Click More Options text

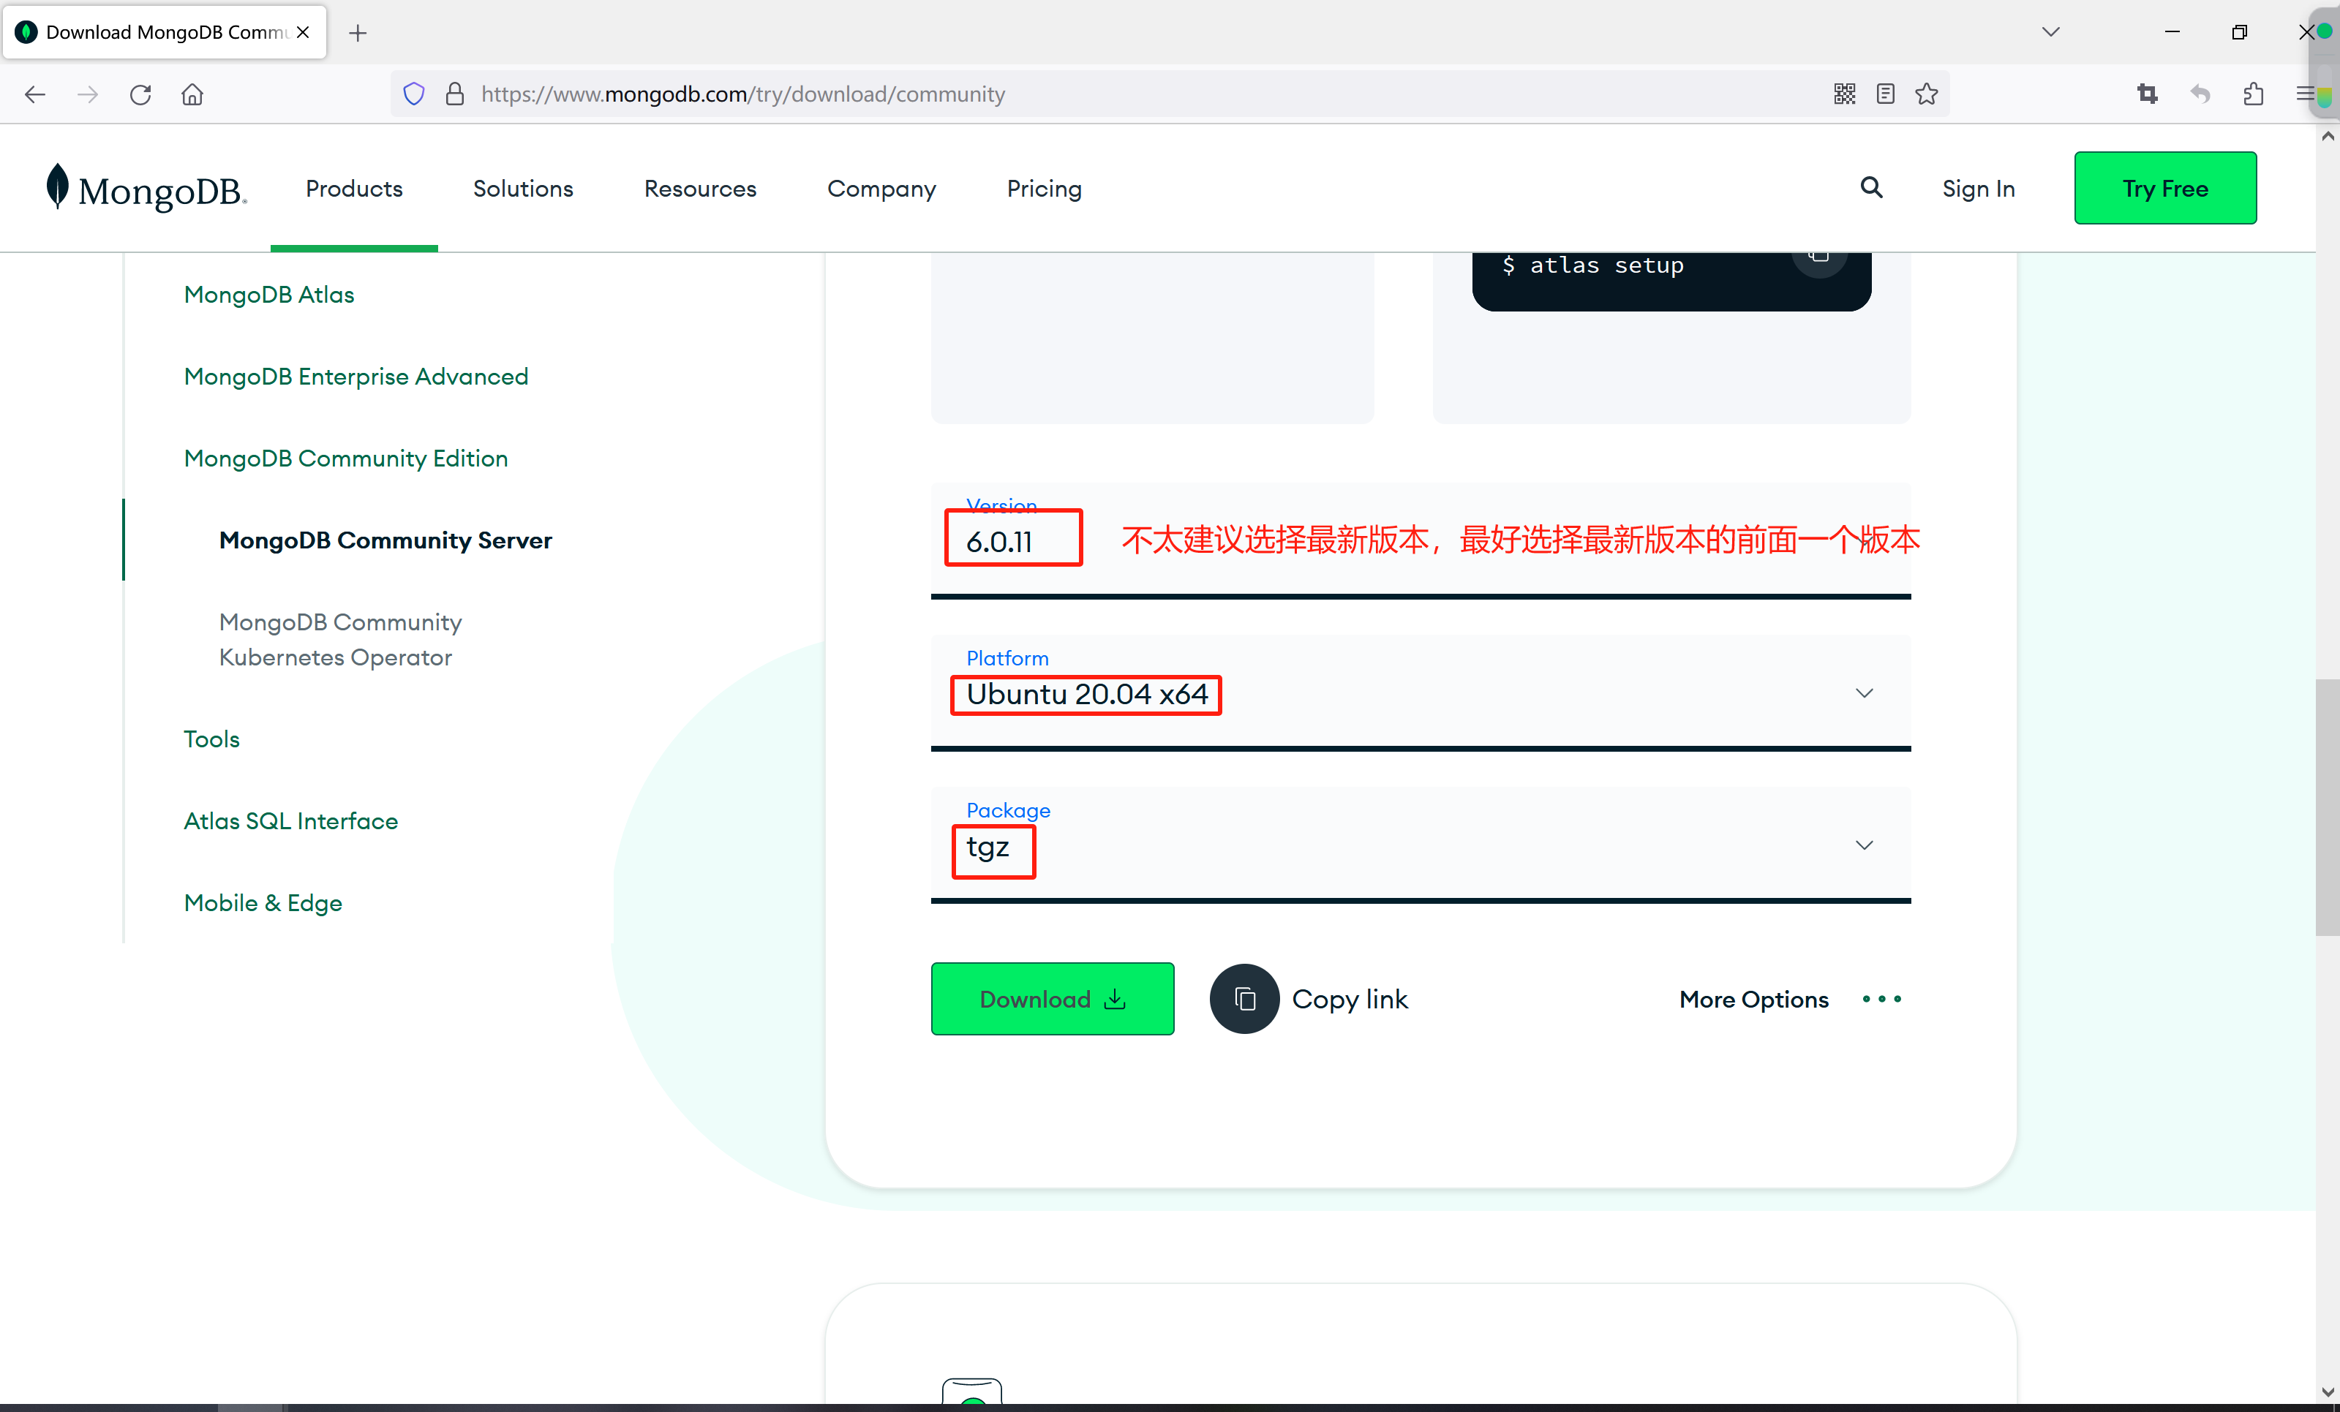pyautogui.click(x=1753, y=1000)
